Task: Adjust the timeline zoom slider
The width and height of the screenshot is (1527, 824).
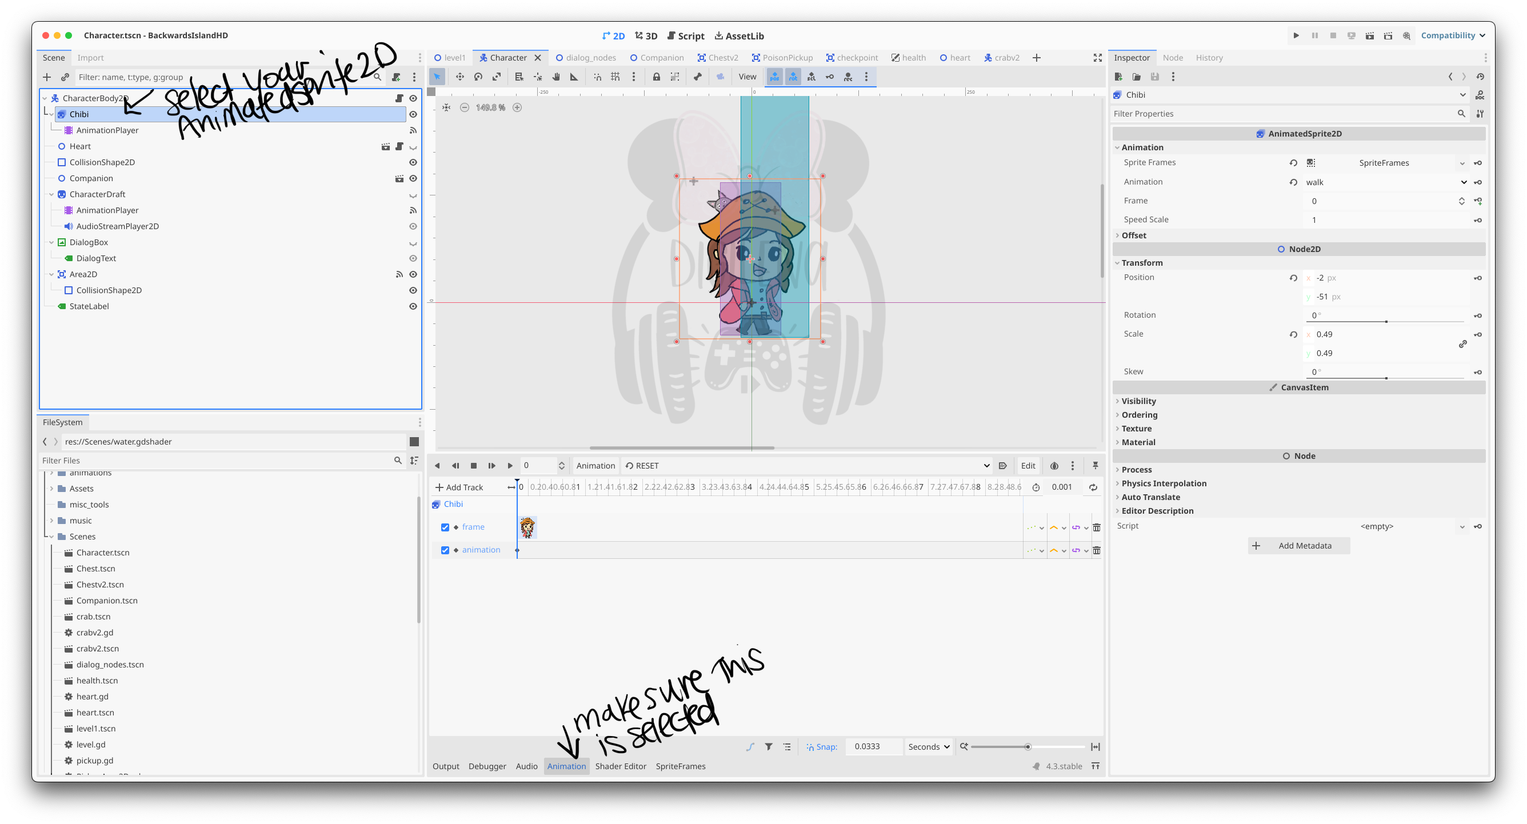Action: [x=1028, y=747]
